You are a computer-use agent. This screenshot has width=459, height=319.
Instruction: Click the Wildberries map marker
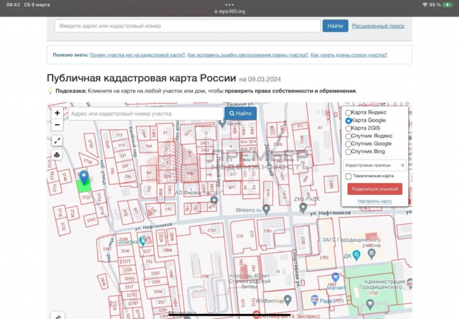pyautogui.click(x=287, y=299)
